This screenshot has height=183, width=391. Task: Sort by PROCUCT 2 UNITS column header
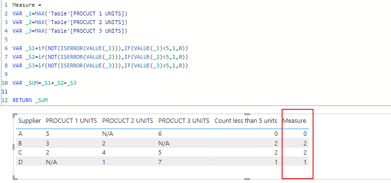[127, 121]
